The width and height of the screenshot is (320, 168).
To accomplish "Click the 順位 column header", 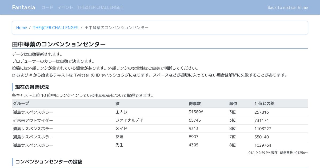I will pos(233,103).
